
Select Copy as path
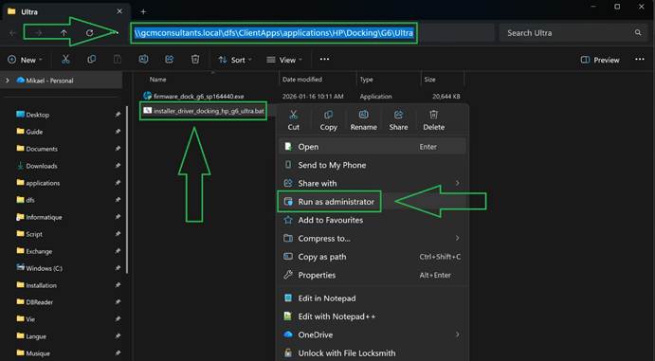point(372,257)
